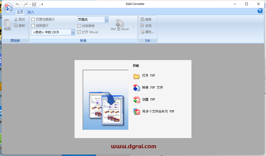Click 创建 PDF in the start panel
Screen dimensions: 266x156
pyautogui.click(x=144, y=100)
